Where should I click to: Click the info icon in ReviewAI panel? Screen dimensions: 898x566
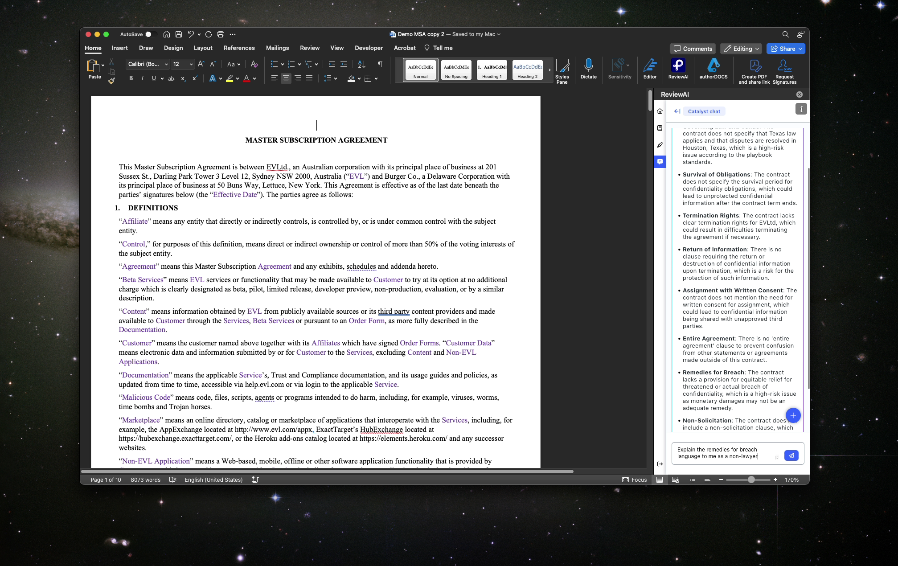point(801,109)
